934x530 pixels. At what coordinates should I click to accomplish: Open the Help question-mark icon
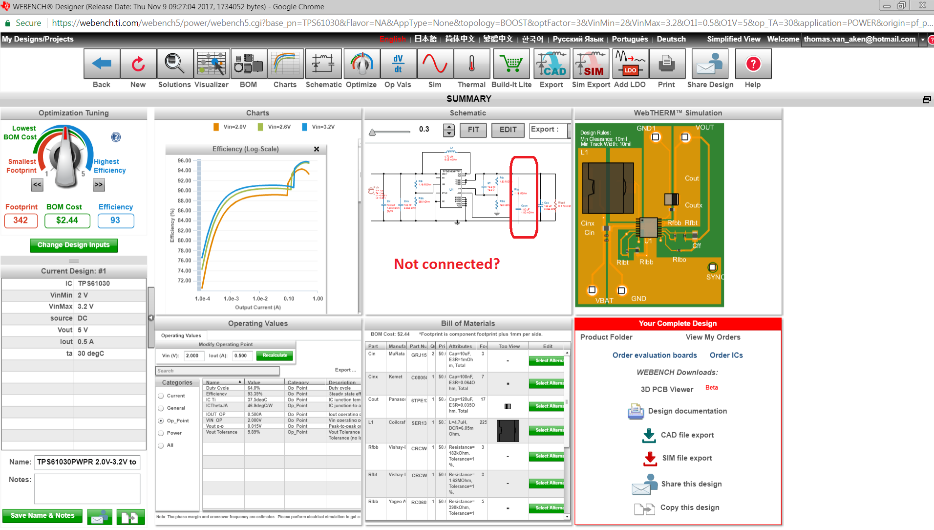[753, 64]
